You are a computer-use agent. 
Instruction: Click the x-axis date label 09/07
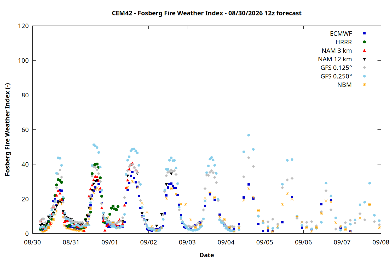342,242
